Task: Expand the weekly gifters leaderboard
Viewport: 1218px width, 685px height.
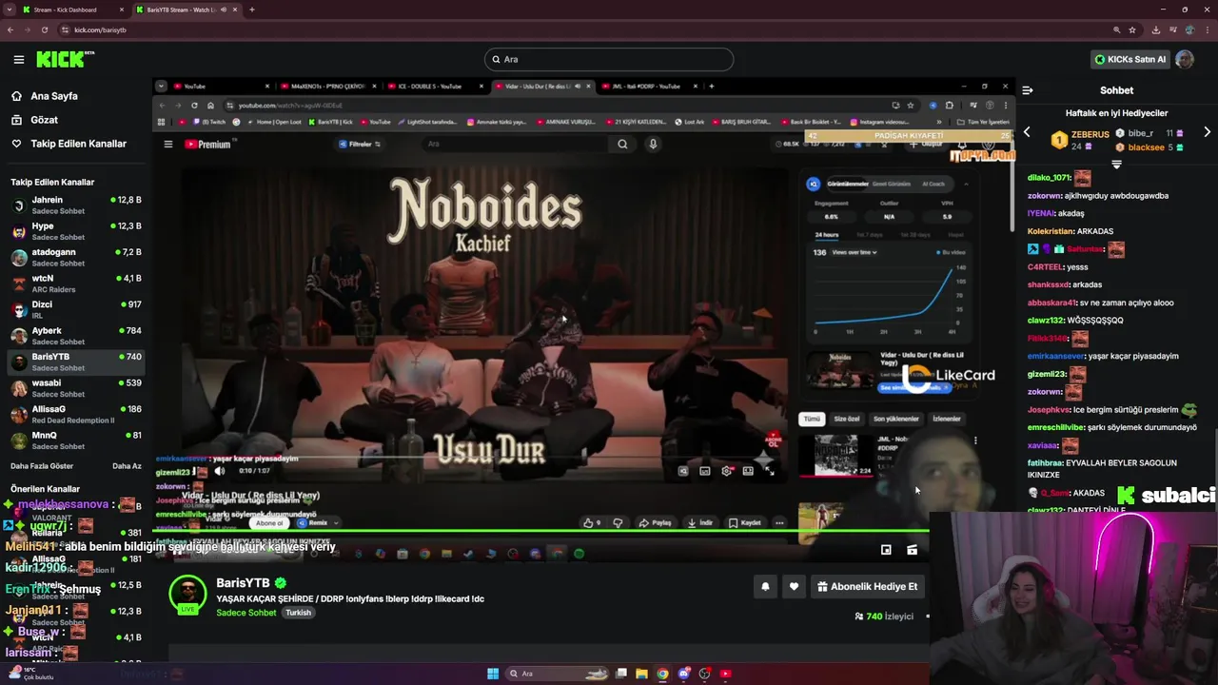Action: 1116,165
